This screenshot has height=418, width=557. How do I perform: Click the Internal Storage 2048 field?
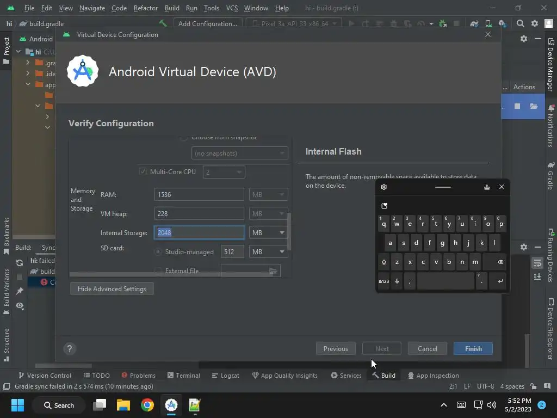tap(199, 233)
